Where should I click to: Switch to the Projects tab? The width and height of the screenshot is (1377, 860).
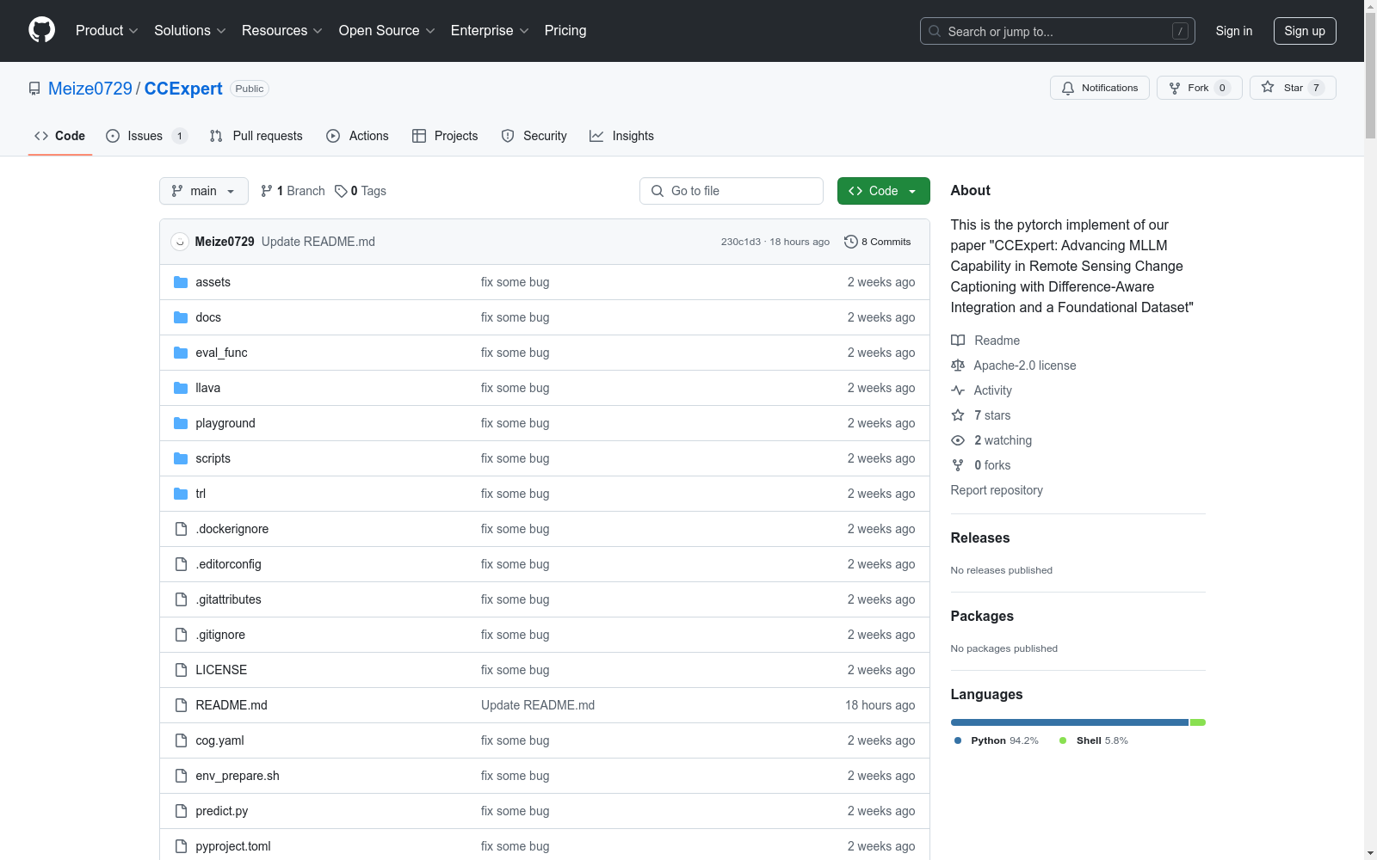[x=445, y=136]
